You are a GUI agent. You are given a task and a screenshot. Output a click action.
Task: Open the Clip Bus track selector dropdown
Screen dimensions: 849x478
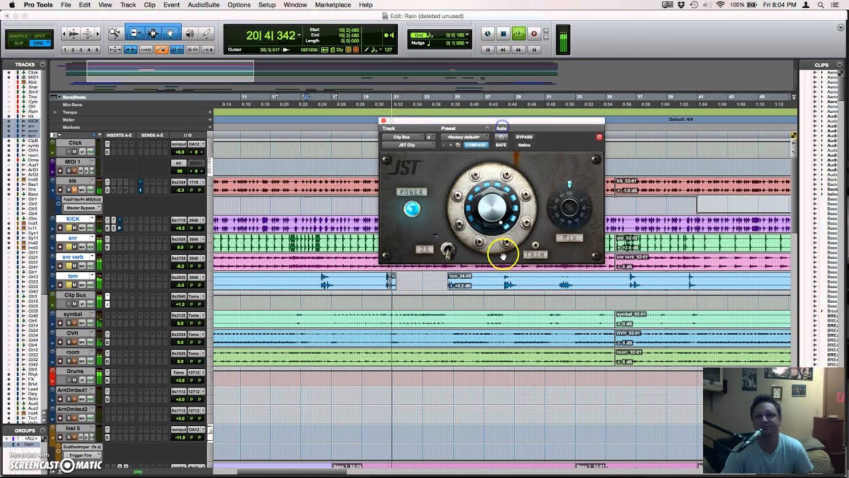[x=403, y=137]
